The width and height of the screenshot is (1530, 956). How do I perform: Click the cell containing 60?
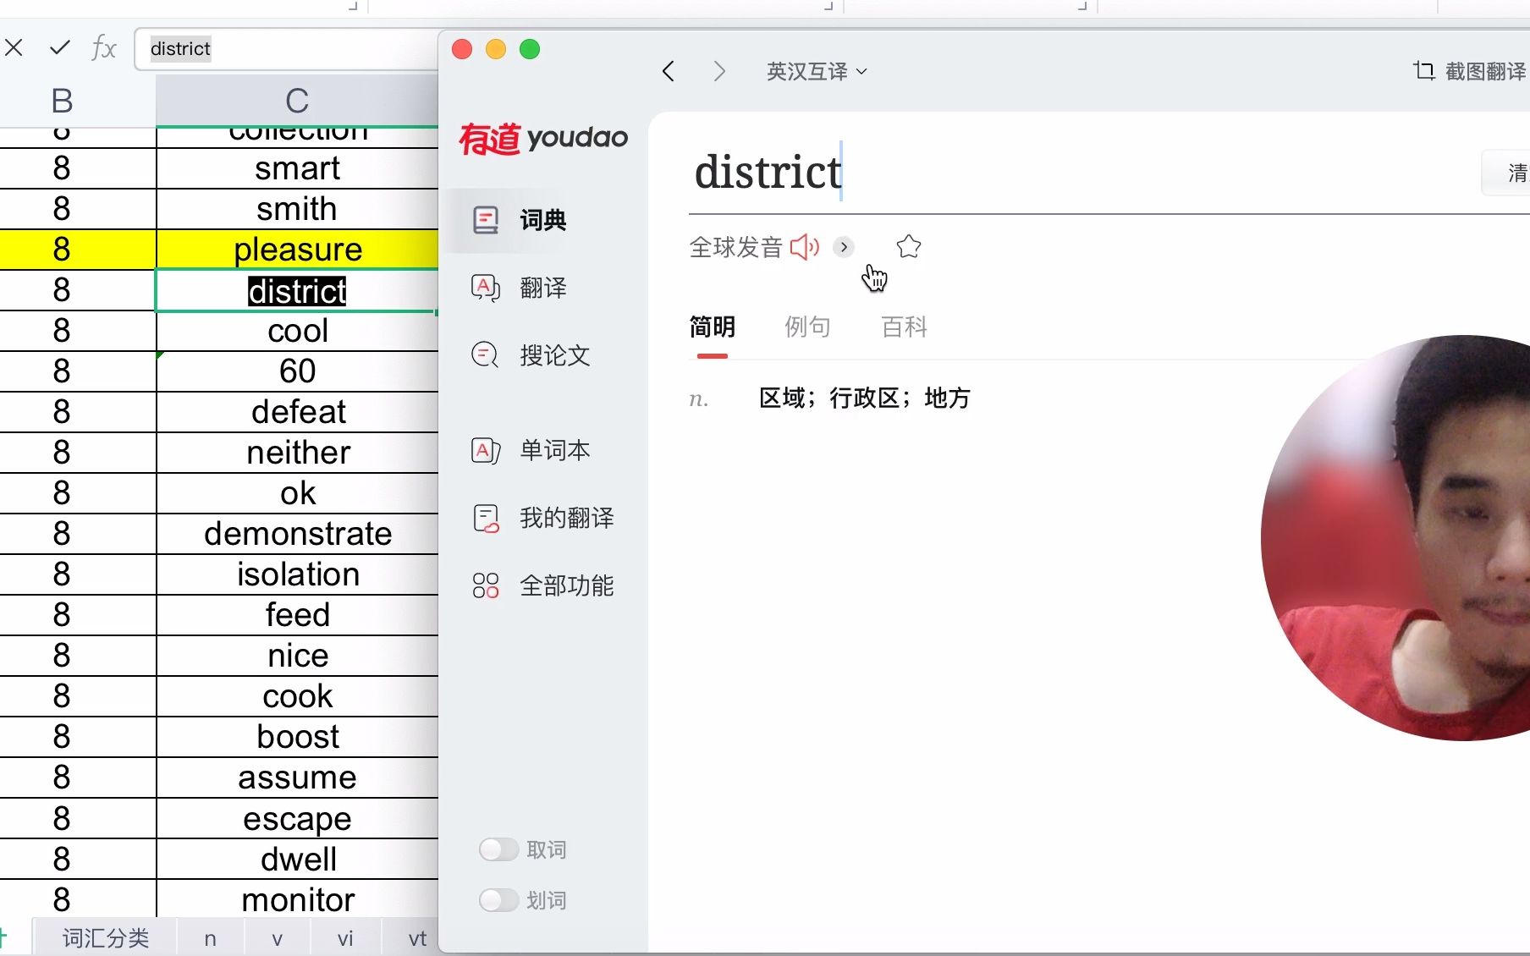pyautogui.click(x=298, y=371)
